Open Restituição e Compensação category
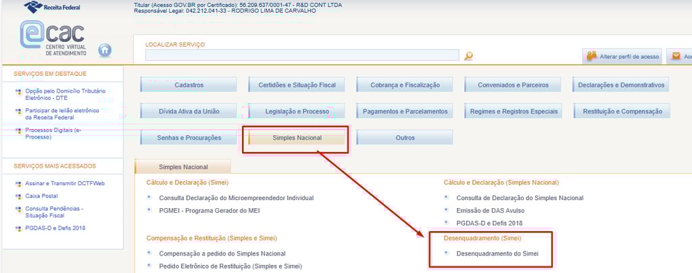 tap(622, 111)
